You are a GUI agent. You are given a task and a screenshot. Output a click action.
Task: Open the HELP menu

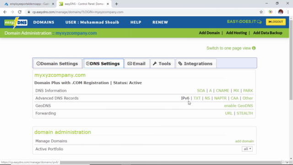click(136, 22)
